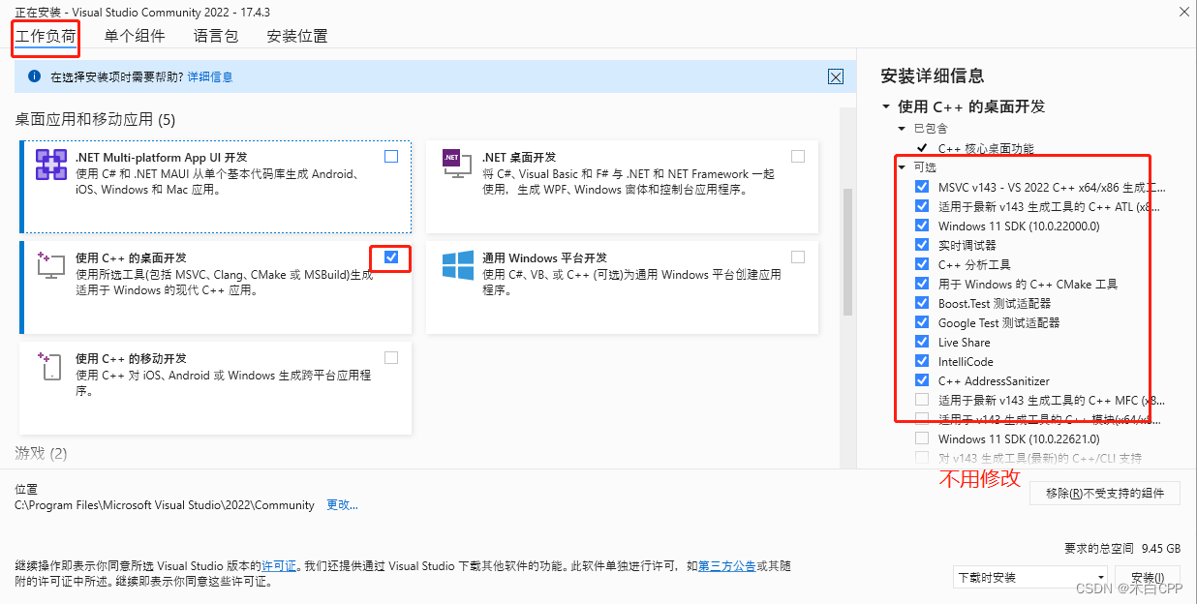Collapse the 使用 C++ 的桌面开发 details section
The height and width of the screenshot is (604, 1197).
[885, 106]
